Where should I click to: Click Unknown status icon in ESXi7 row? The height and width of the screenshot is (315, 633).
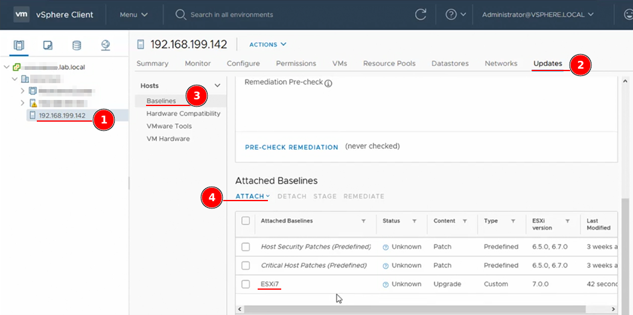pyautogui.click(x=386, y=284)
